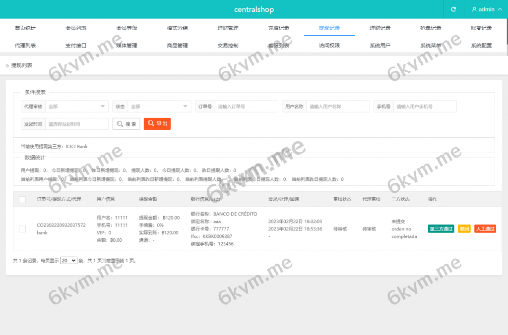Click the search button with magnifier icon
The width and height of the screenshot is (508, 335).
pyautogui.click(x=126, y=124)
